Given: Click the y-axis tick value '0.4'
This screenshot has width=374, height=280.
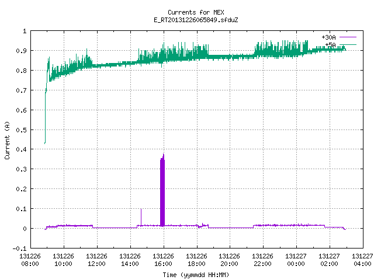Looking at the screenshot, I should coord(21,149).
